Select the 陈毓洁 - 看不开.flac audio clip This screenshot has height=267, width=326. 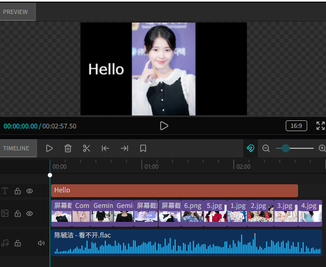(186, 243)
